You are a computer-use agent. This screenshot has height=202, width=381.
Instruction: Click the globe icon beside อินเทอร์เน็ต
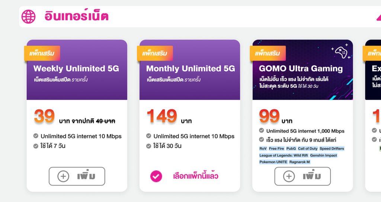pos(28,16)
